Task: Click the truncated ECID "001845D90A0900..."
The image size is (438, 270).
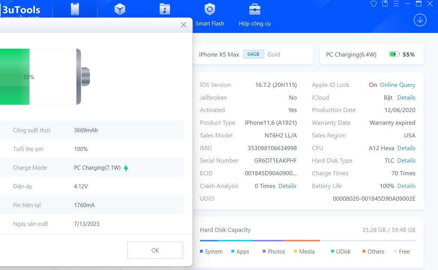Action: pos(271,173)
